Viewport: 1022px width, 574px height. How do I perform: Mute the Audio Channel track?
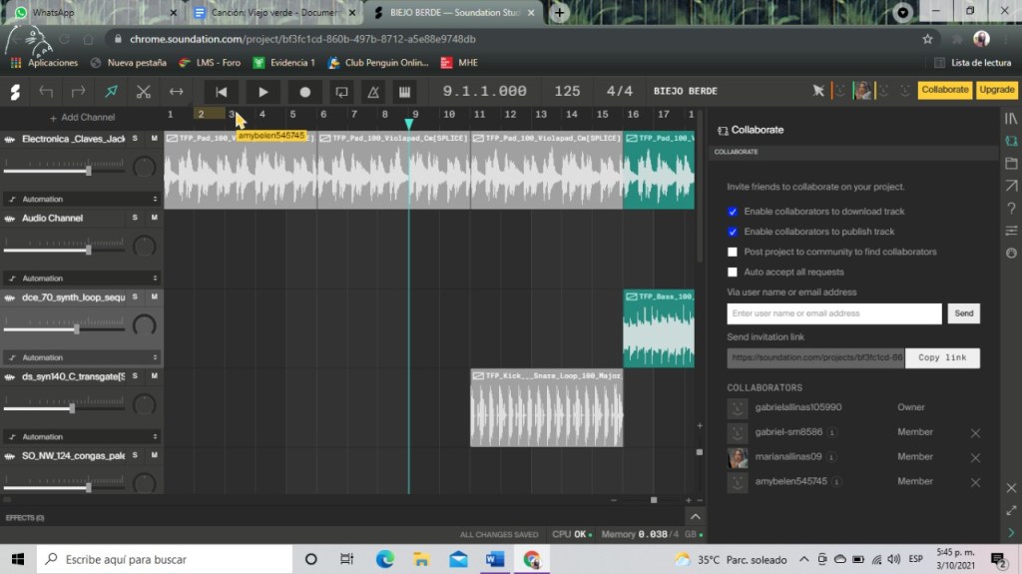point(154,218)
